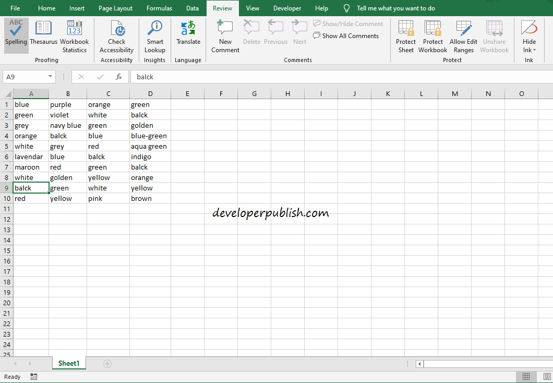
Task: Expand the cell reference arrow beside A9
Action: [50, 76]
